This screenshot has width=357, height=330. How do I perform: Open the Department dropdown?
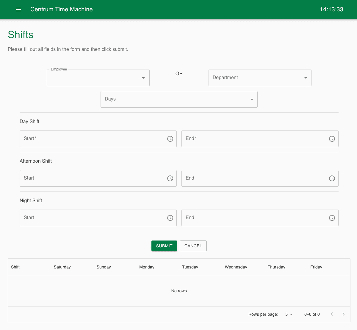coord(260,78)
